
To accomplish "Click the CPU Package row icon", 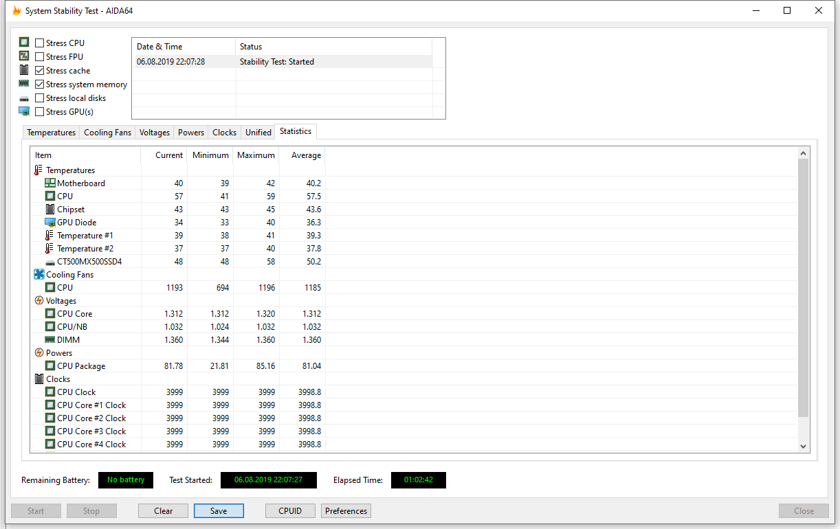I will pos(49,365).
